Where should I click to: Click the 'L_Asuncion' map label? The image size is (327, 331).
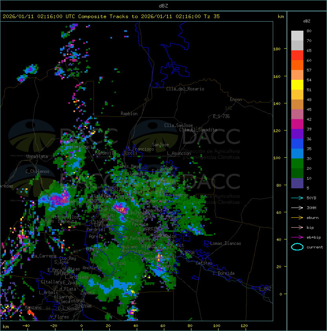click(179, 153)
